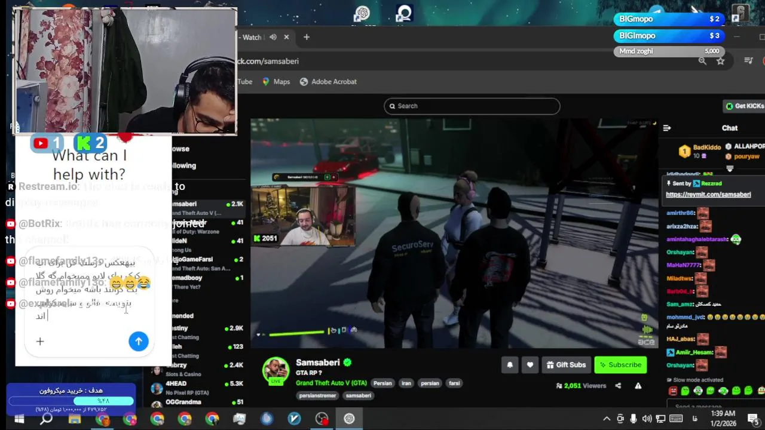765x430 pixels.
Task: Click username Amir_Hesam in chat
Action: coord(694,352)
